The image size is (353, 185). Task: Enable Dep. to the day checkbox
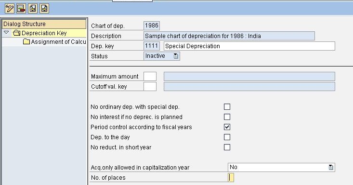pyautogui.click(x=227, y=137)
